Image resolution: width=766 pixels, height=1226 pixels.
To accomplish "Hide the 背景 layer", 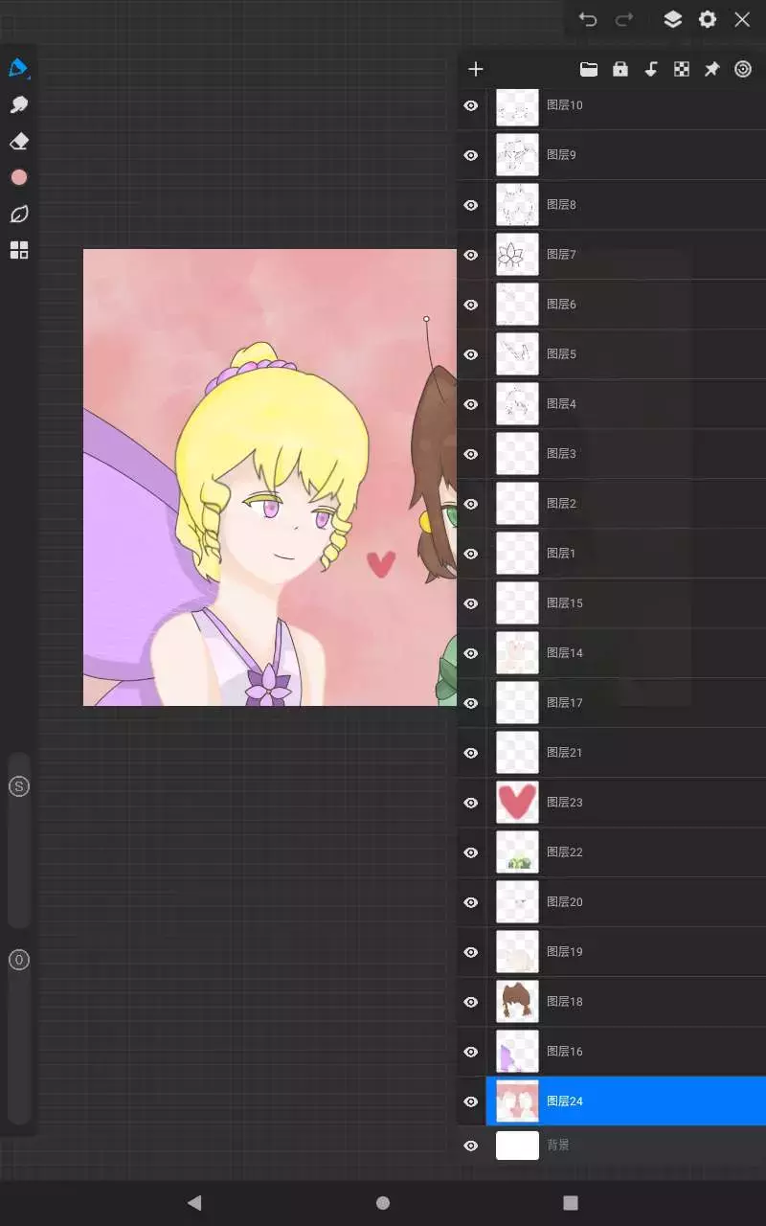I will (x=471, y=1146).
